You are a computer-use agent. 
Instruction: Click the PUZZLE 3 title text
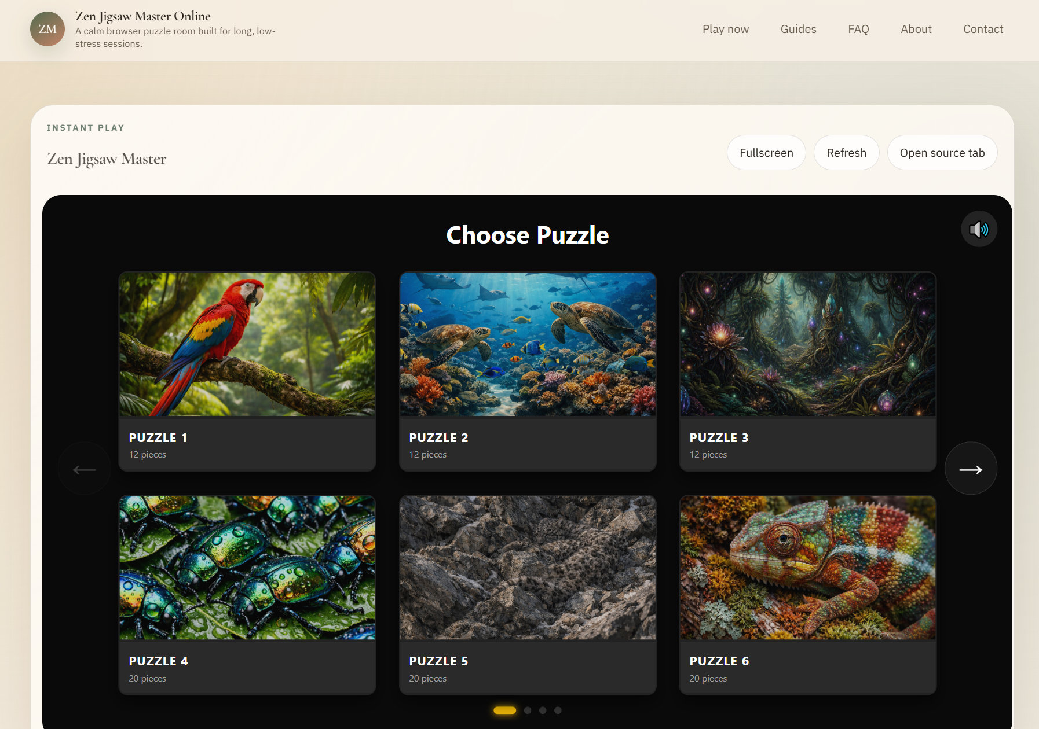tap(719, 438)
